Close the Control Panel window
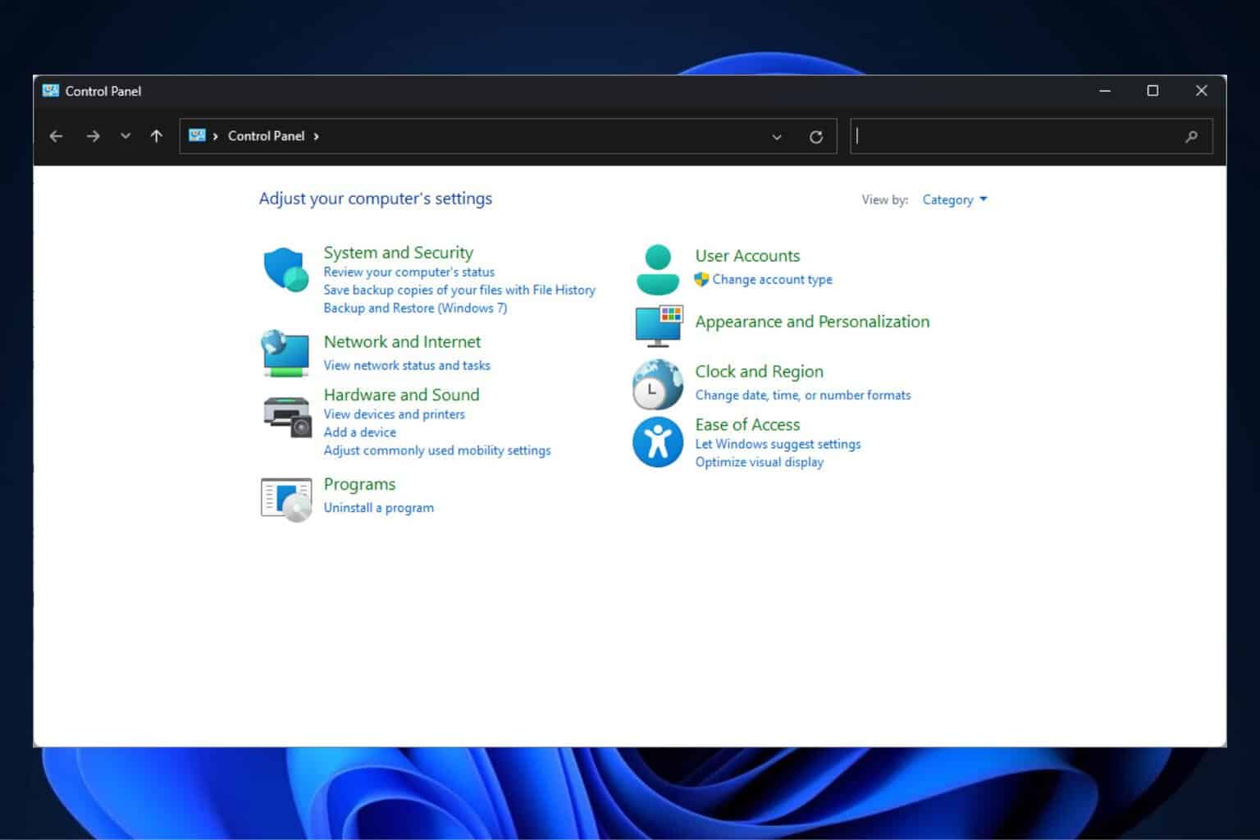This screenshot has width=1260, height=840. point(1201,91)
